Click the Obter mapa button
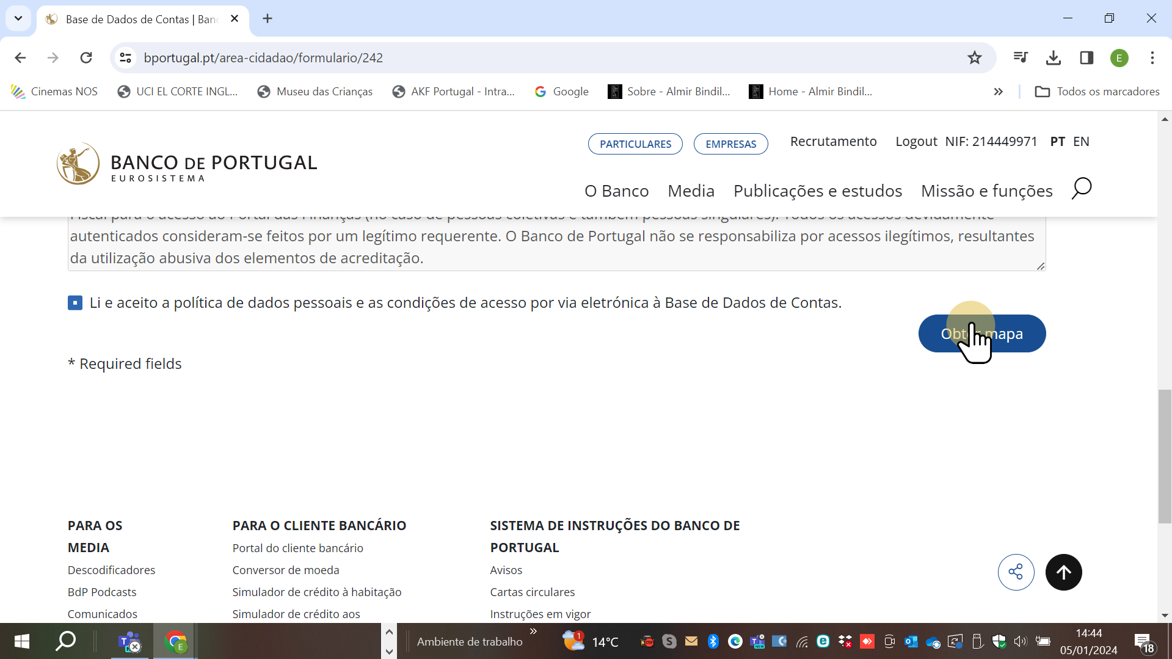This screenshot has height=659, width=1172. [981, 333]
